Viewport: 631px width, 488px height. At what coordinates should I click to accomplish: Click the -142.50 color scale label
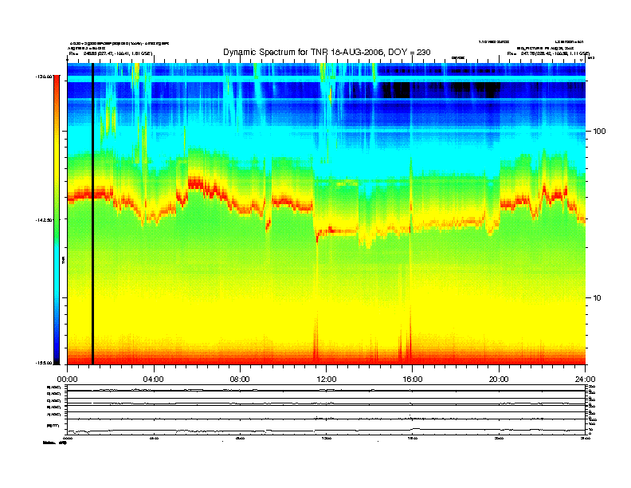click(x=44, y=220)
